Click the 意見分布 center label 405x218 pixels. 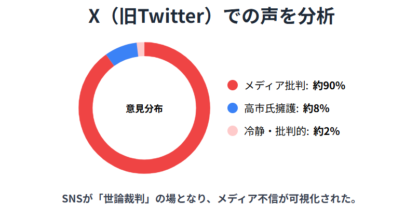144,108
